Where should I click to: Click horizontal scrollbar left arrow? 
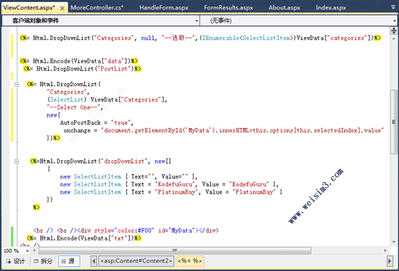[x=35, y=250]
